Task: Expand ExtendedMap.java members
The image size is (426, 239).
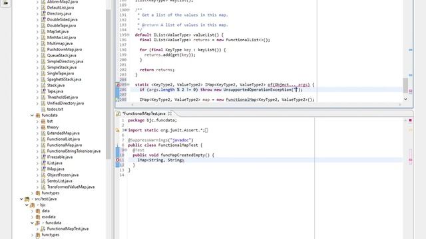Action: [37, 133]
